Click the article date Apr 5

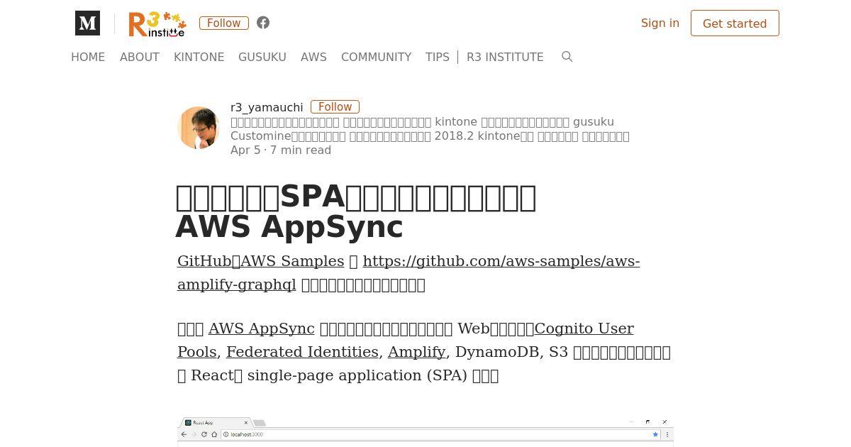pos(245,150)
